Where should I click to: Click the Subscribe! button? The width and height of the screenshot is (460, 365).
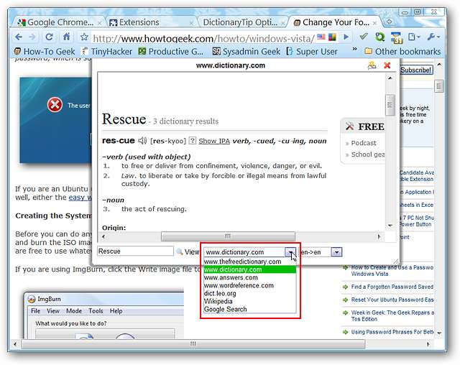416,70
